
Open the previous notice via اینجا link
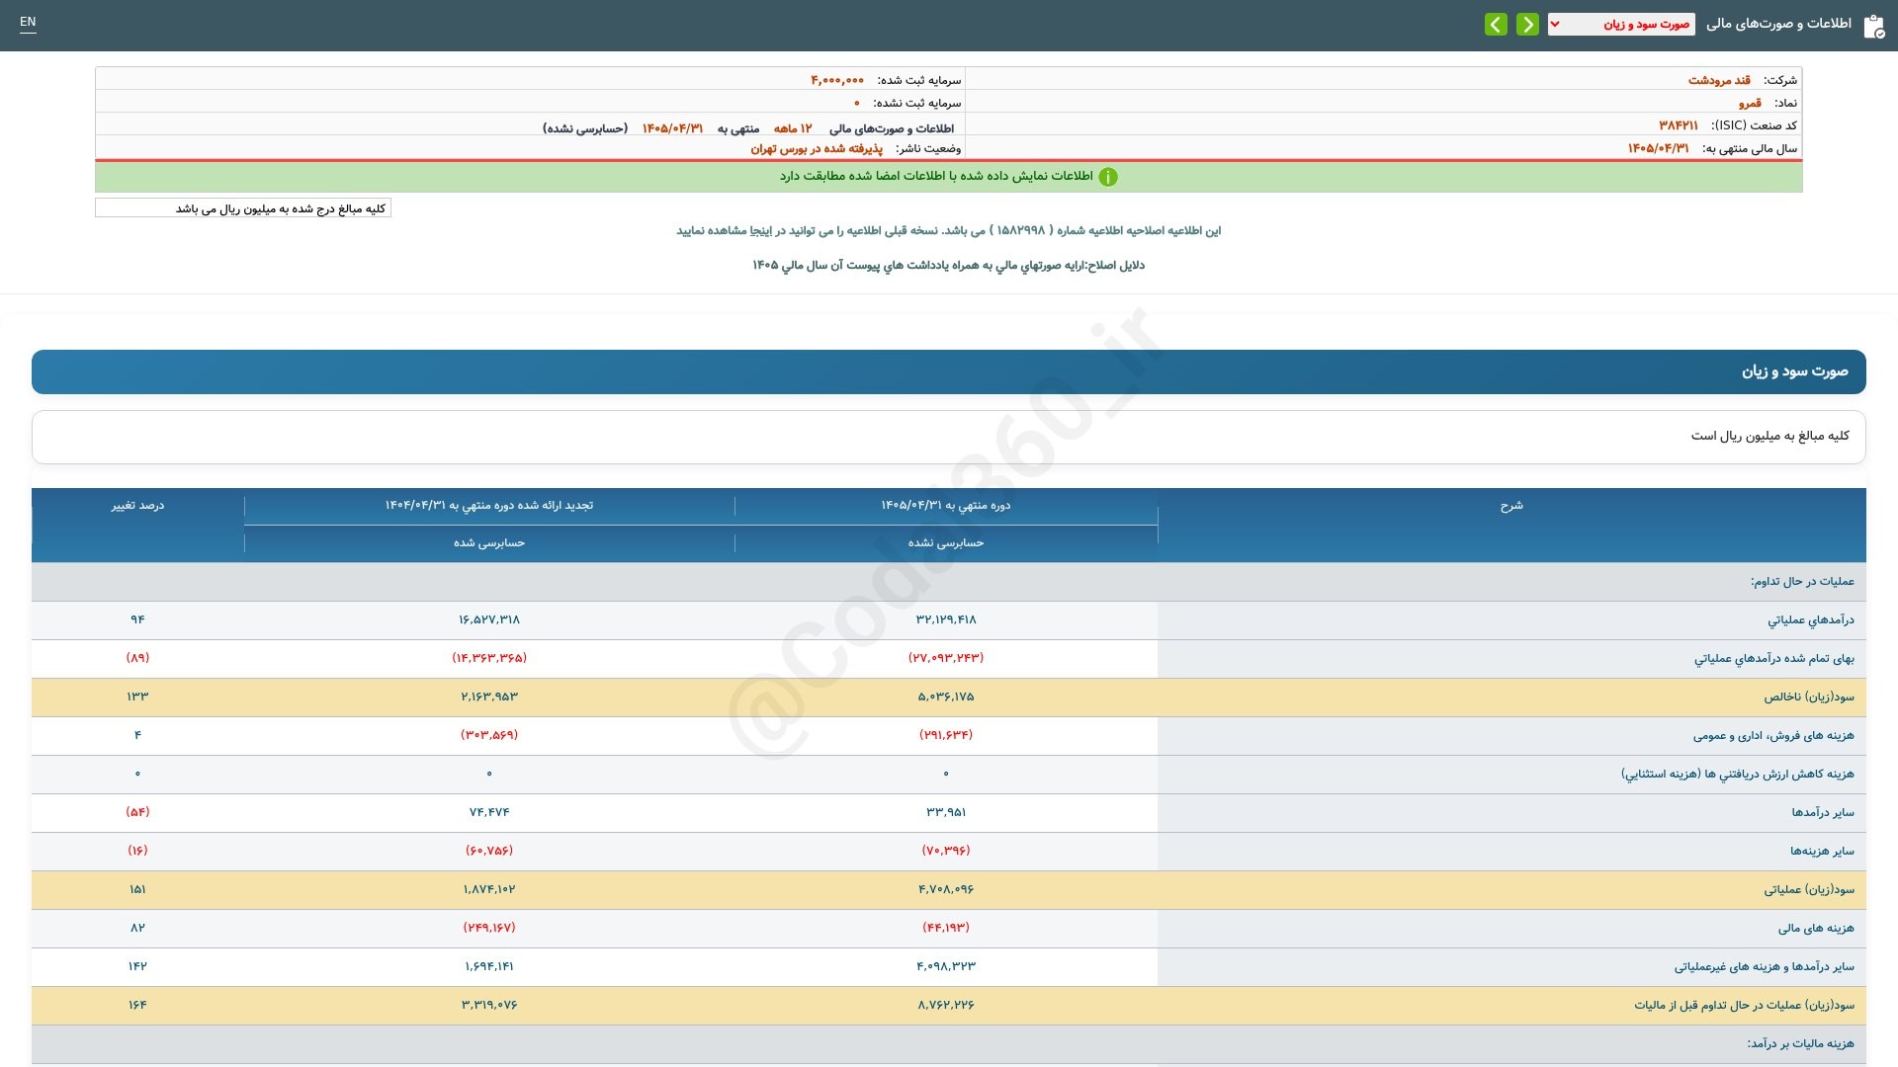tap(761, 230)
